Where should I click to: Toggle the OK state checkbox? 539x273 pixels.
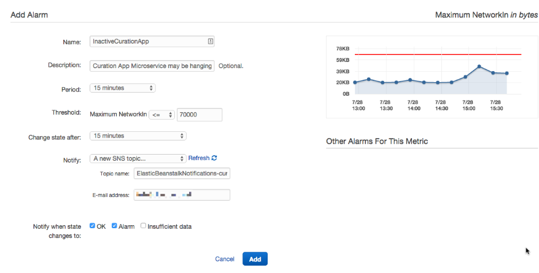[x=93, y=226]
